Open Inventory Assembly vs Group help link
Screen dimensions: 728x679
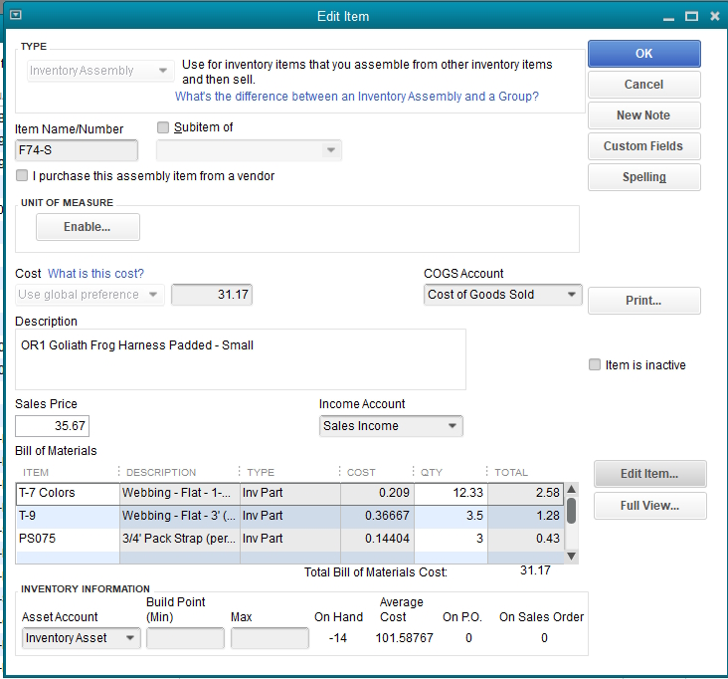356,97
